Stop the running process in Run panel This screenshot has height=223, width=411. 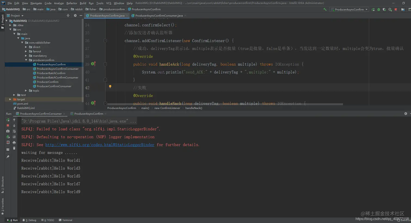click(8, 125)
